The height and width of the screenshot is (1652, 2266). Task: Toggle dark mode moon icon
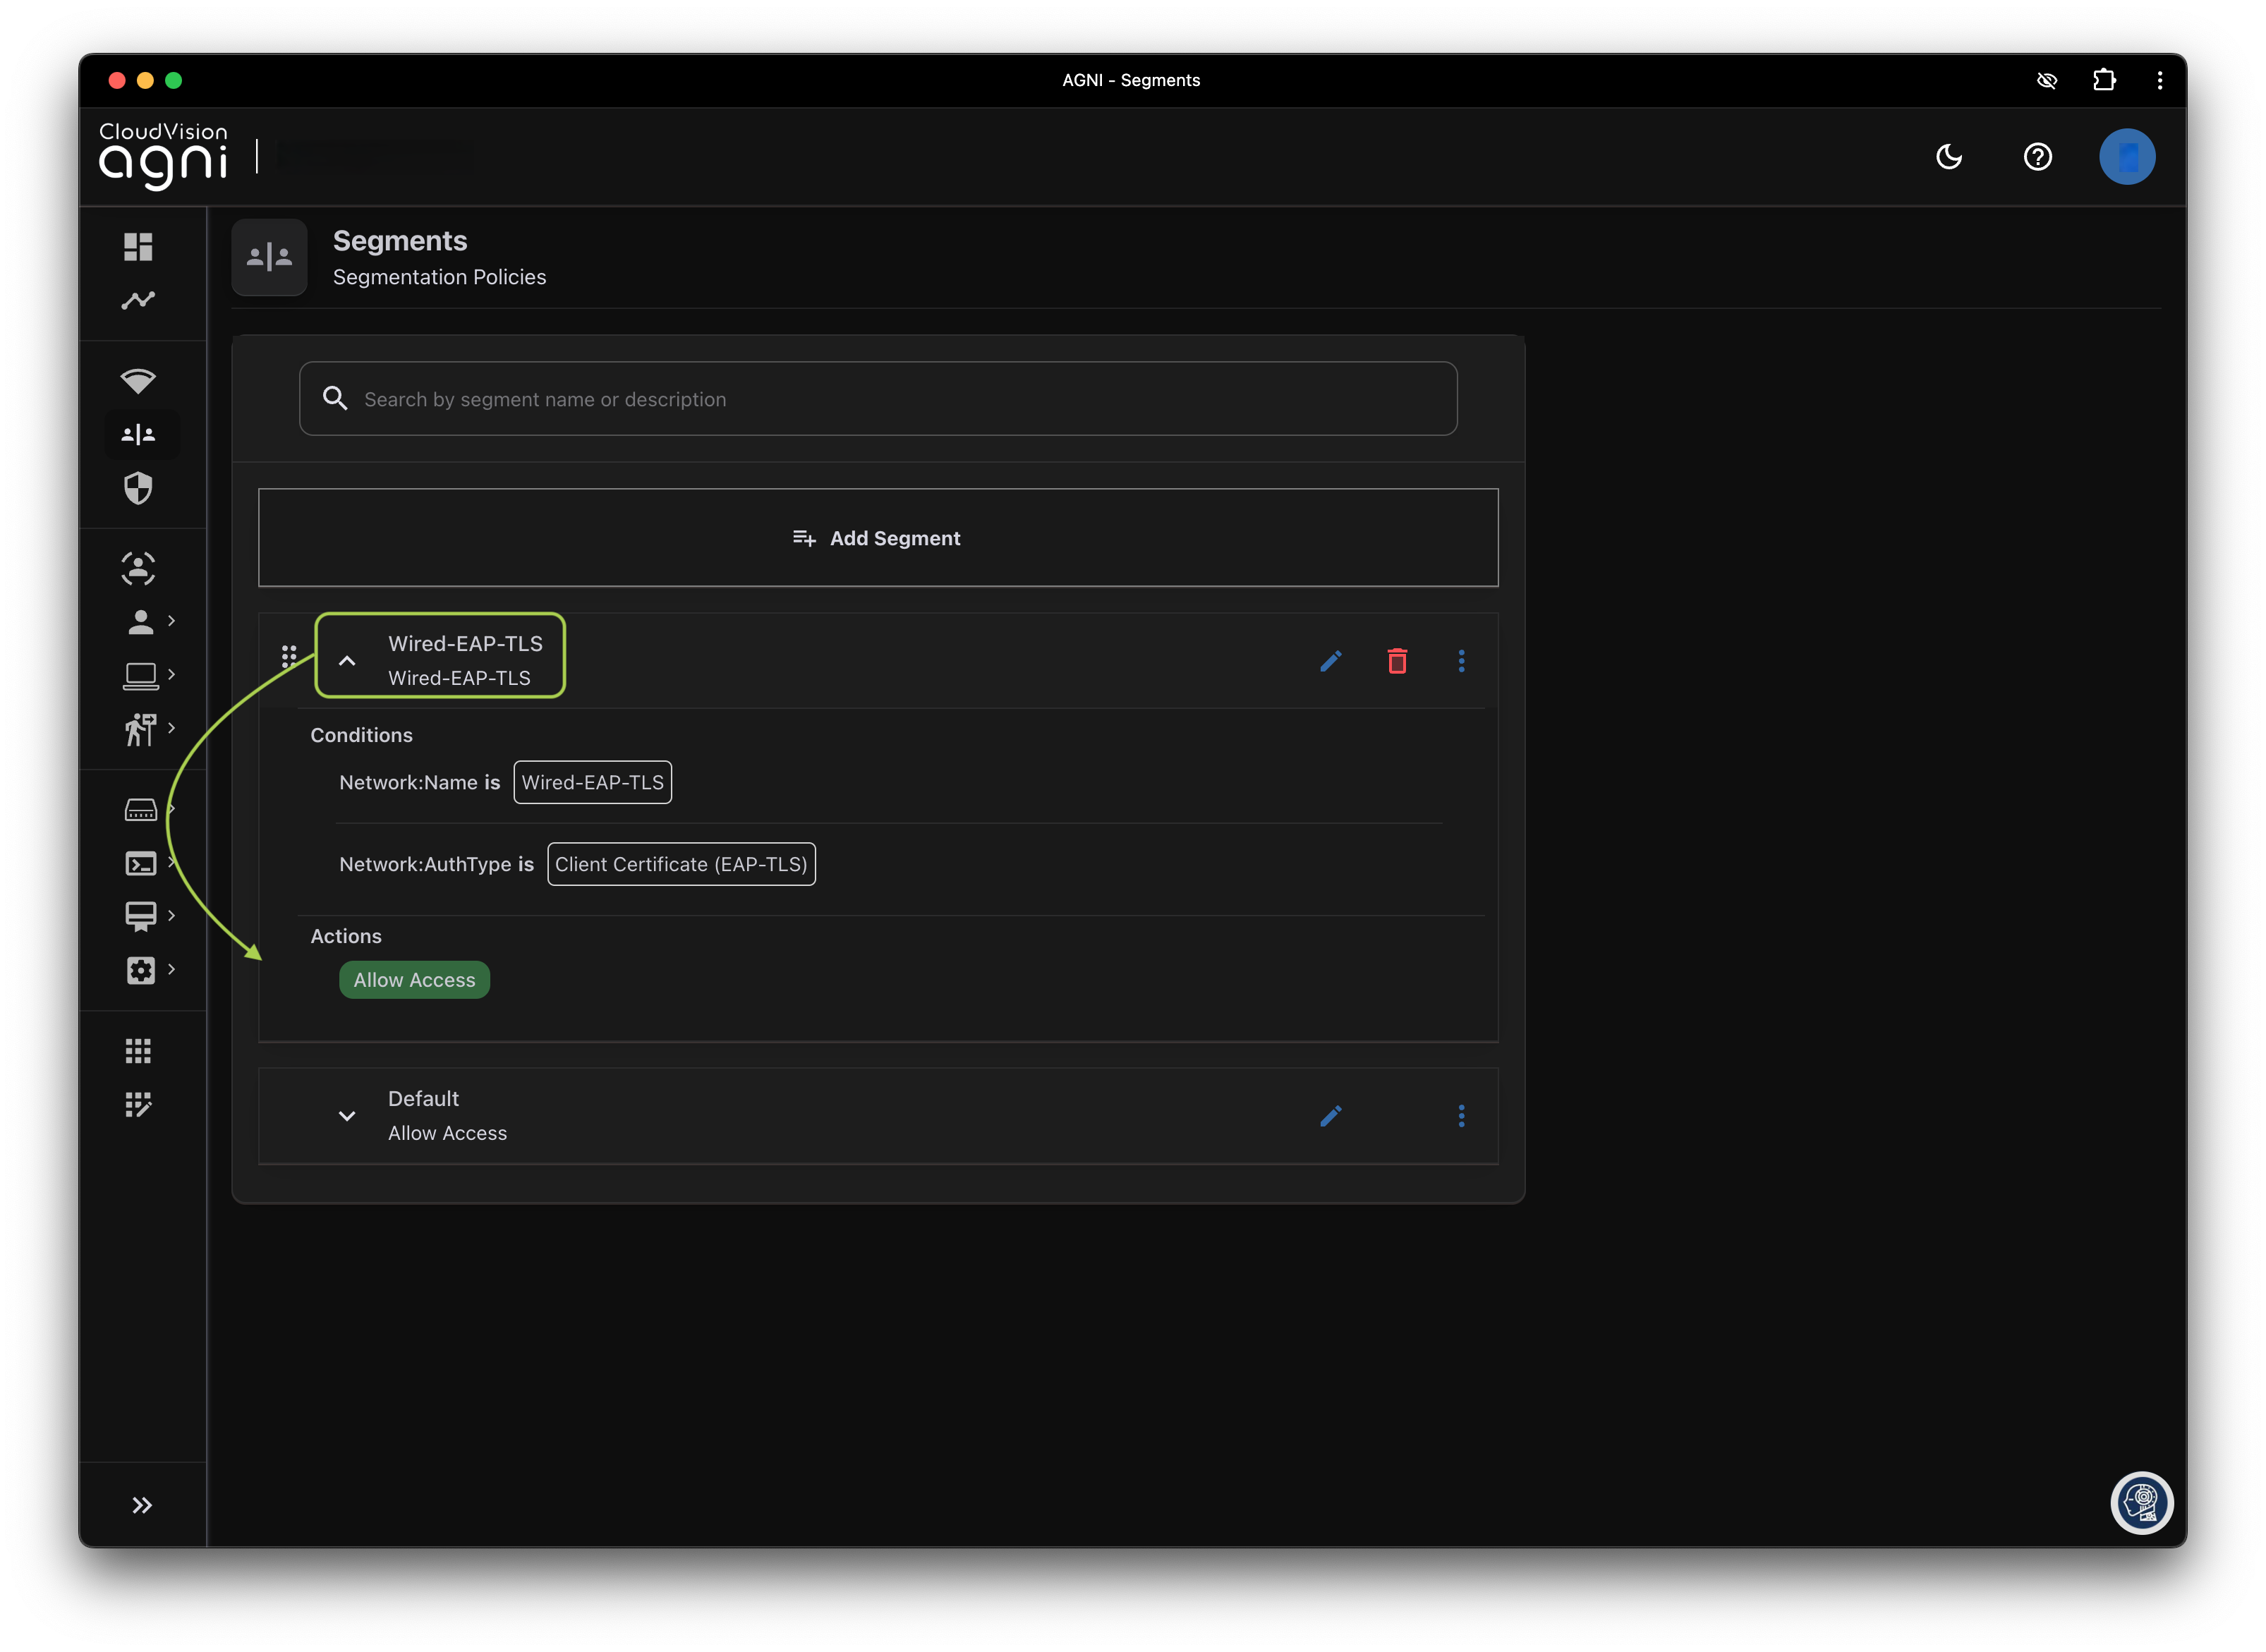coord(1949,157)
